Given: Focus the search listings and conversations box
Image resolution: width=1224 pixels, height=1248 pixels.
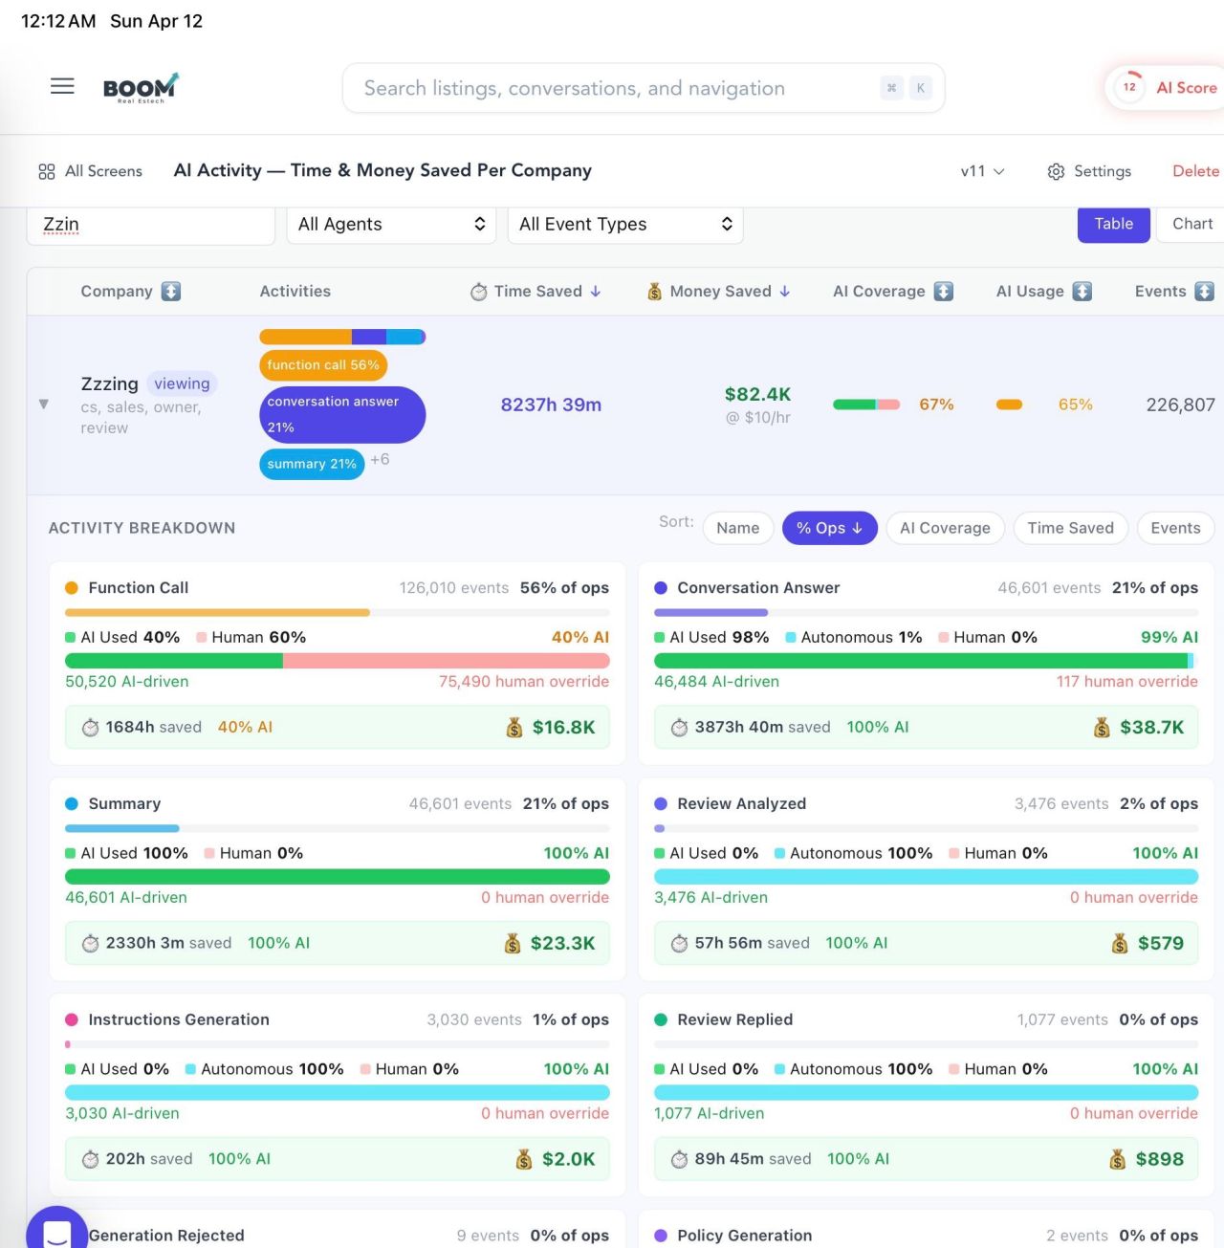Looking at the screenshot, I should tap(644, 88).
